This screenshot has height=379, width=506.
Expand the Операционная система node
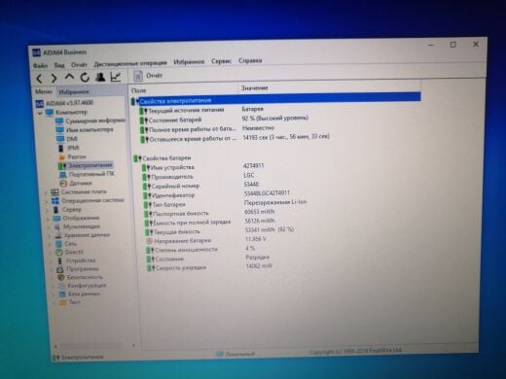(47, 201)
